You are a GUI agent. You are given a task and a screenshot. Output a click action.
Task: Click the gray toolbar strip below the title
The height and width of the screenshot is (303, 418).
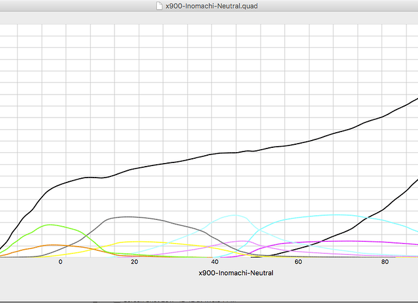209,18
